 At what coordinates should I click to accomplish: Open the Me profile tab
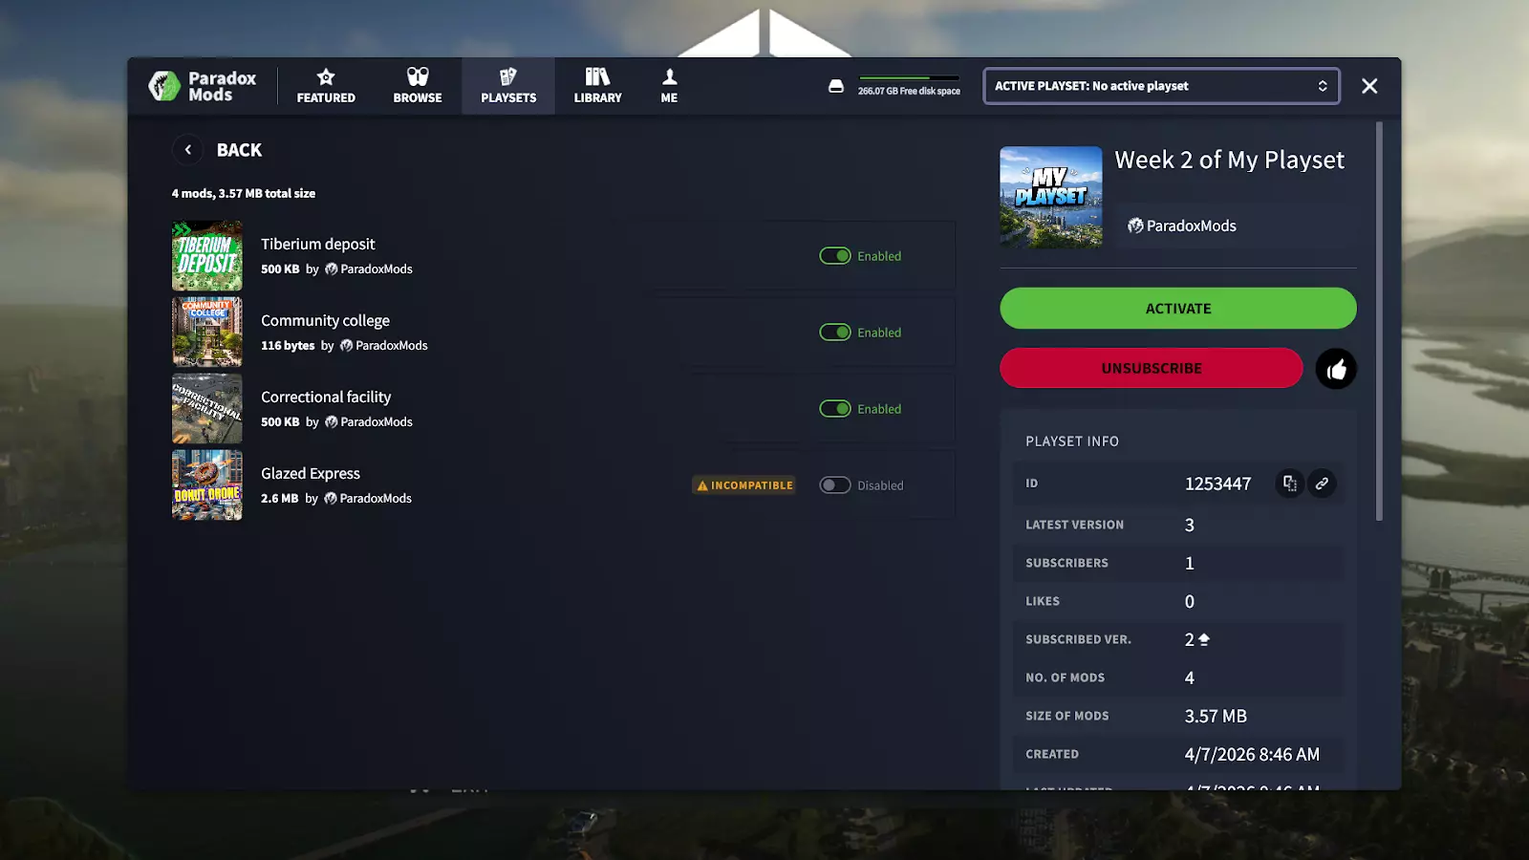[669, 86]
